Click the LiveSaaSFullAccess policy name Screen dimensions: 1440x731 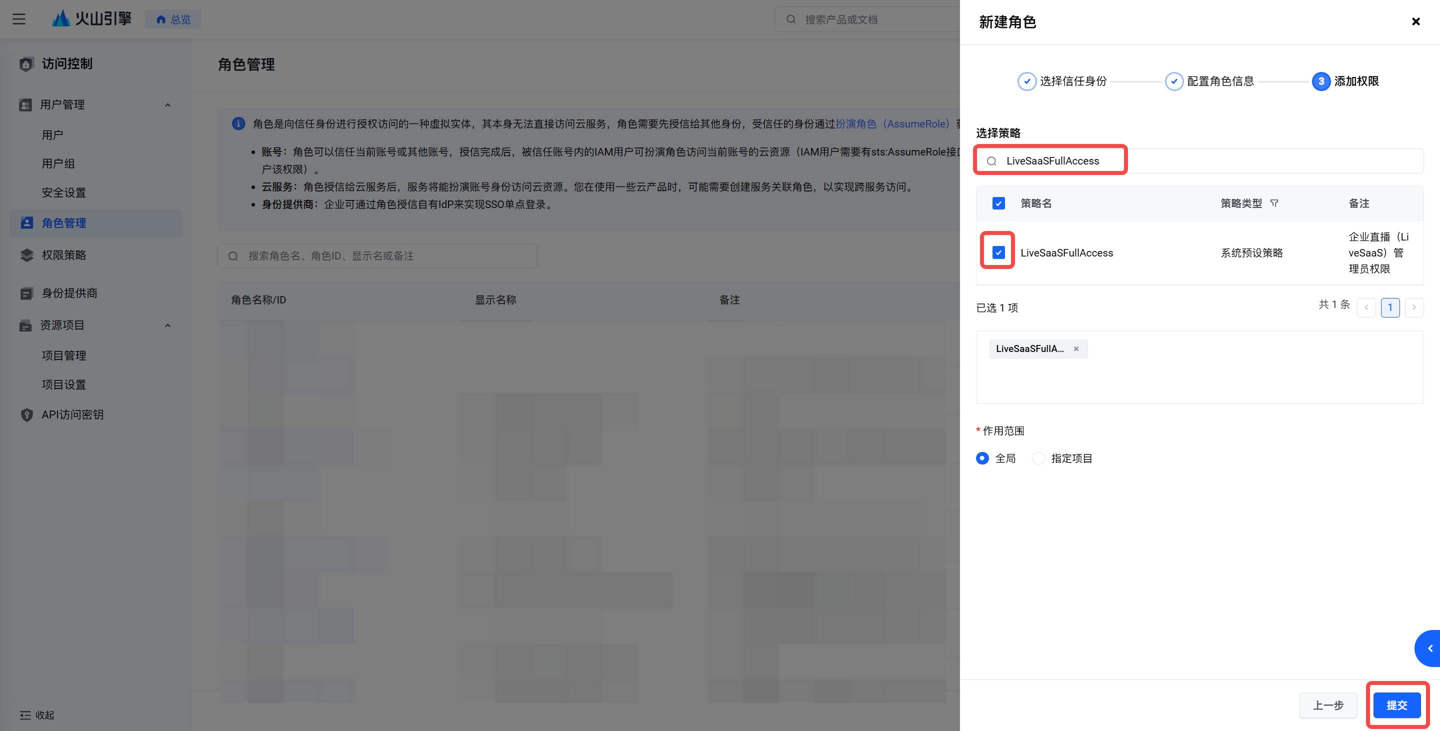(1066, 253)
